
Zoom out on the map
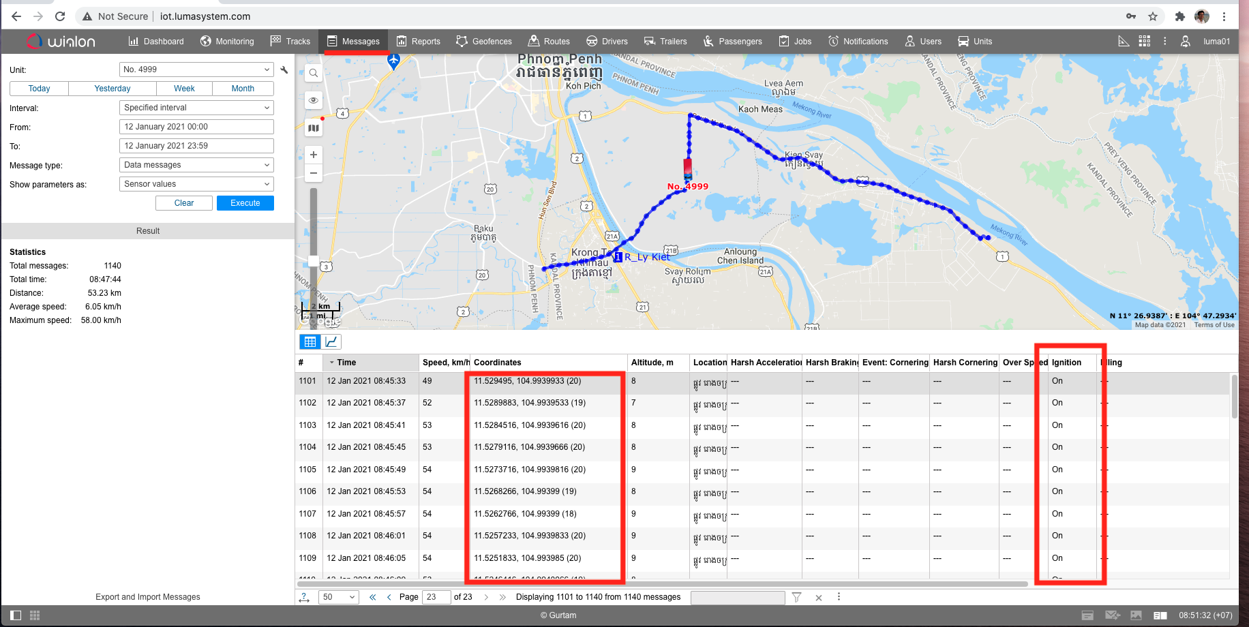[314, 173]
